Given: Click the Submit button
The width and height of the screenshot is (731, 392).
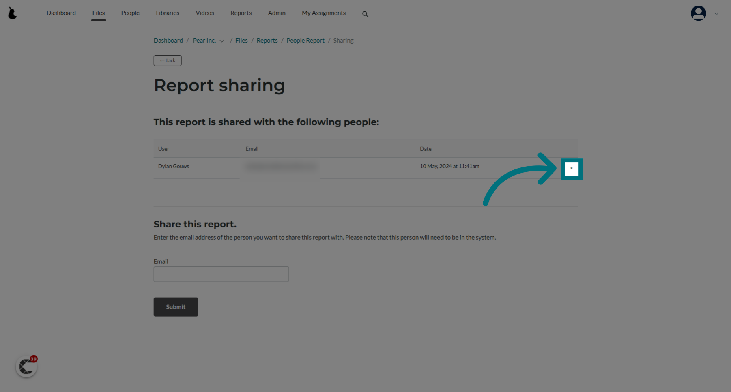Looking at the screenshot, I should click(x=176, y=307).
